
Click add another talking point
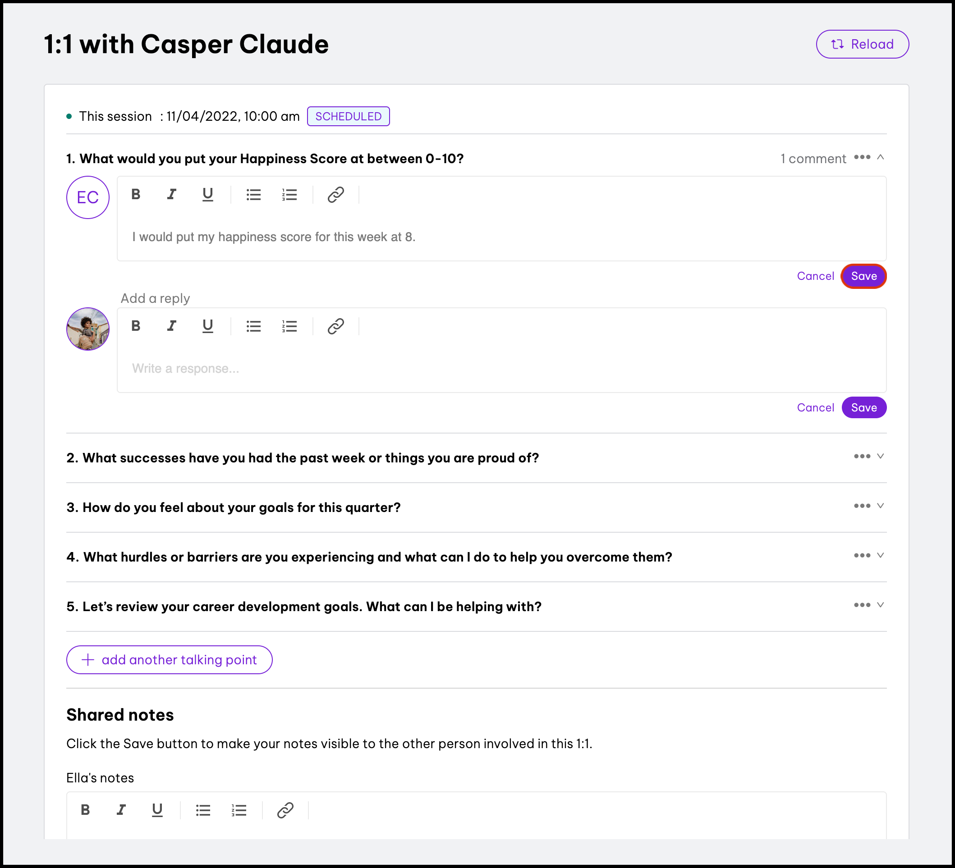tap(169, 660)
